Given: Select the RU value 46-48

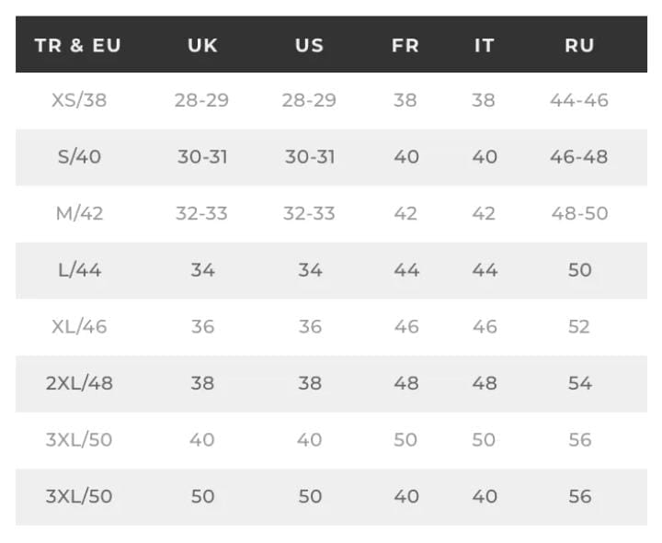Looking at the screenshot, I should click(579, 157).
